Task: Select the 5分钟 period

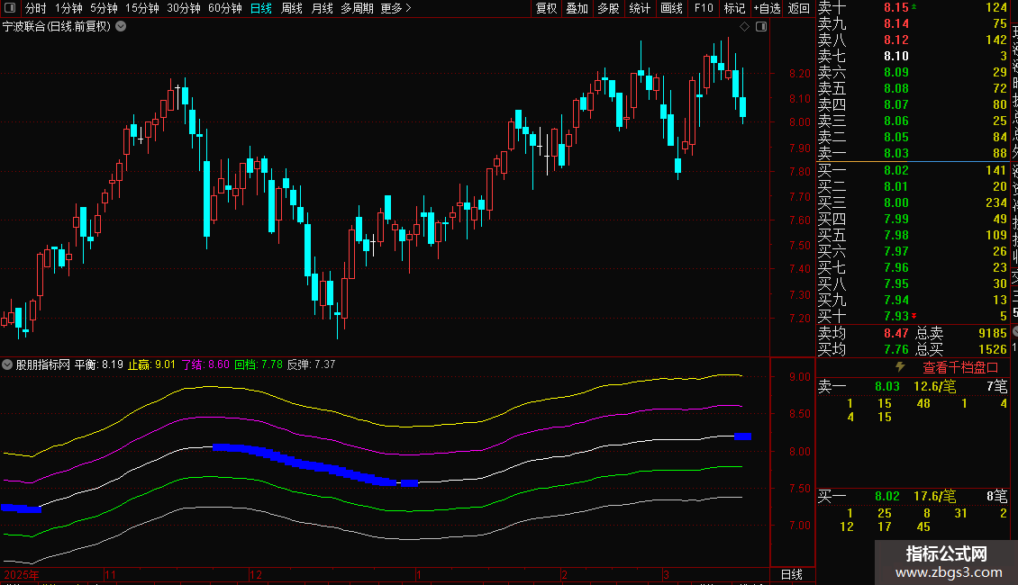Action: (104, 8)
